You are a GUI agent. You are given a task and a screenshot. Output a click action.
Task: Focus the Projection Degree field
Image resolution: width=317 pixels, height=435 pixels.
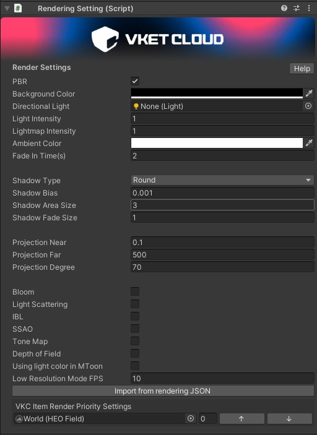coord(222,267)
